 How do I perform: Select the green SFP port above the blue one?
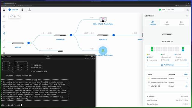click(183, 48)
